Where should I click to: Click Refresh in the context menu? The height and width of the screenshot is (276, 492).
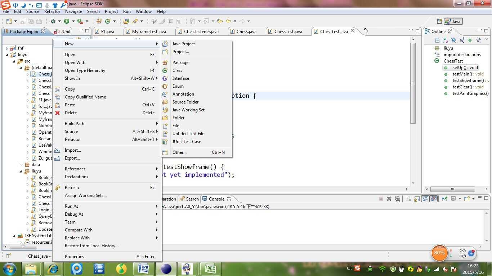coord(107,188)
